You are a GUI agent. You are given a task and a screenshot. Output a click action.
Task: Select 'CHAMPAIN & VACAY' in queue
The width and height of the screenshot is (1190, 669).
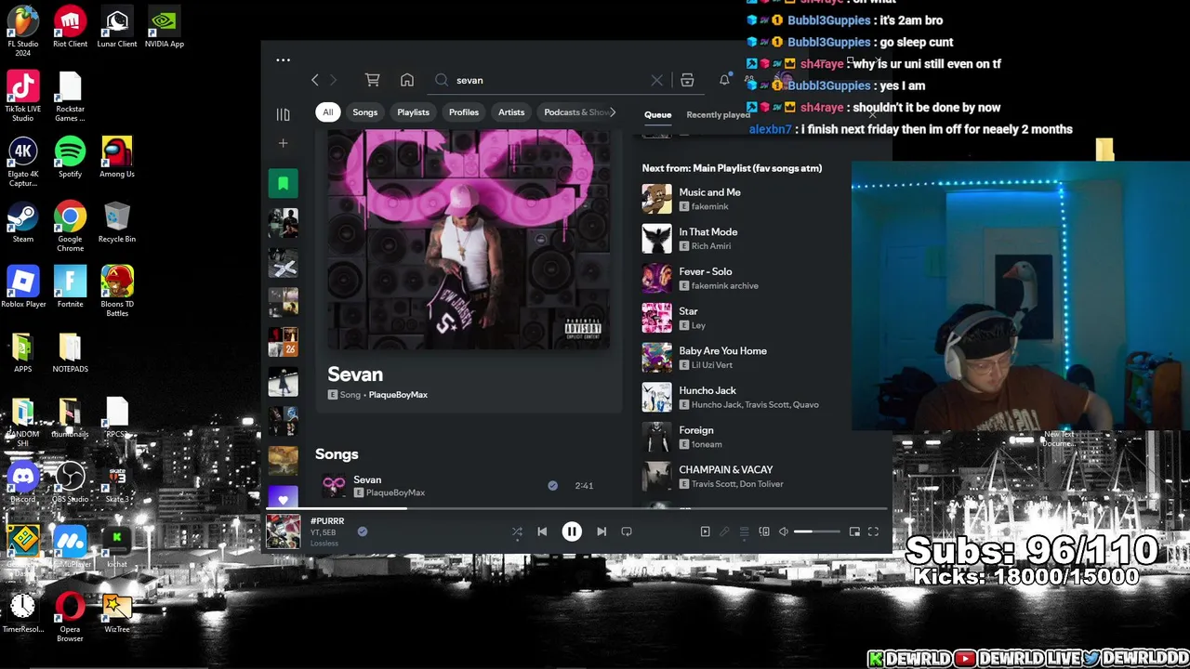coord(725,470)
